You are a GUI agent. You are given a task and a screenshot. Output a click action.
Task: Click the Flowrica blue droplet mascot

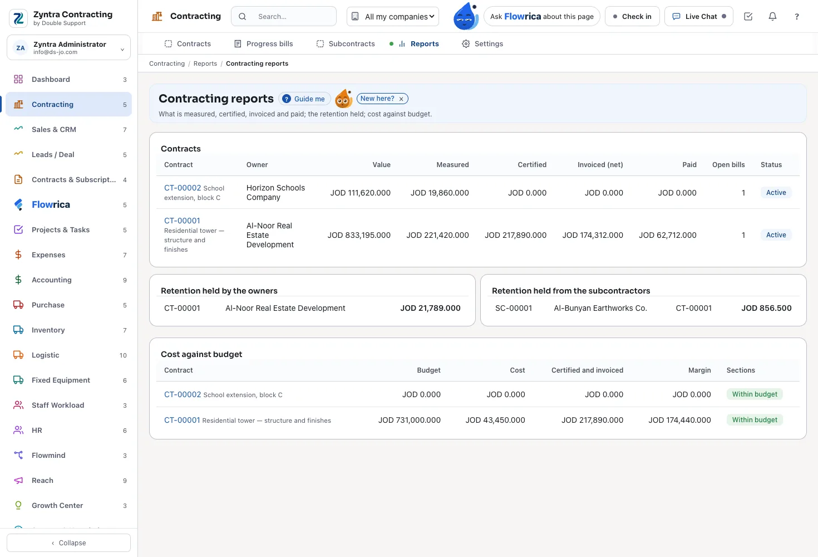466,16
